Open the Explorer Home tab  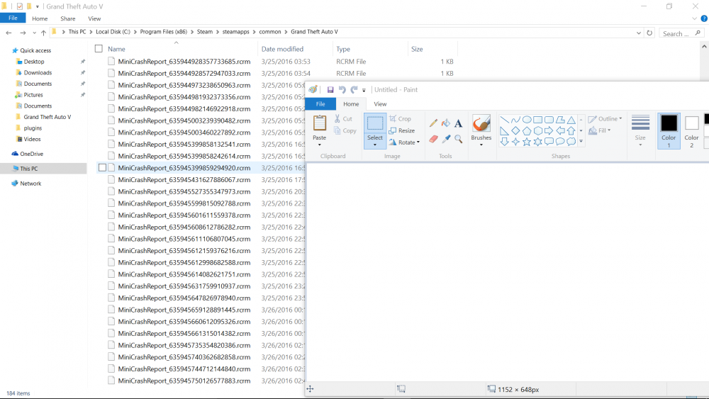click(40, 18)
